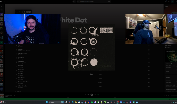Image resolution: width=177 pixels, height=104 pixels.
Task: Open Spotify Home via the house icon
Action: pyautogui.click(x=74, y=2)
